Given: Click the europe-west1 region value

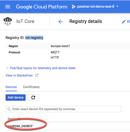Looking at the screenshot, I should coord(60,46).
